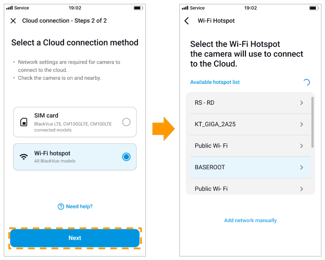325x260 pixels.
Task: Open the RS - RD hotspot chevron
Action: (301, 103)
